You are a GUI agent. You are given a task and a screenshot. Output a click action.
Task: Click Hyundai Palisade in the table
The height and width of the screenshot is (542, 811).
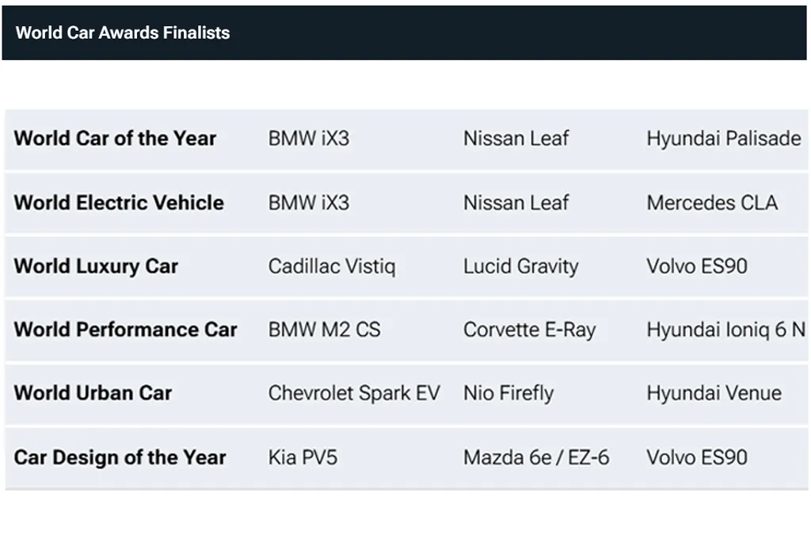point(723,139)
